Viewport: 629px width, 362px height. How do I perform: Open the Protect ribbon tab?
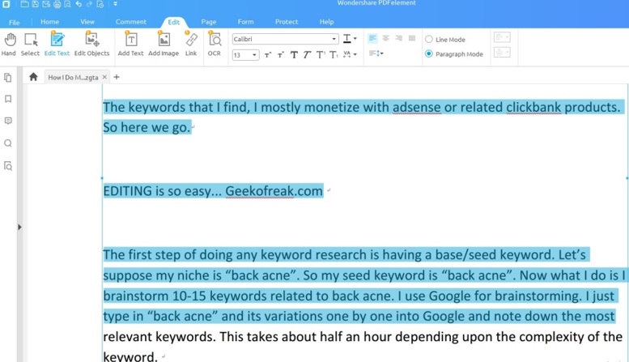coord(287,22)
